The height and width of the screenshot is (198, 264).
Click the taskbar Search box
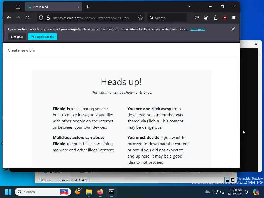point(43,192)
